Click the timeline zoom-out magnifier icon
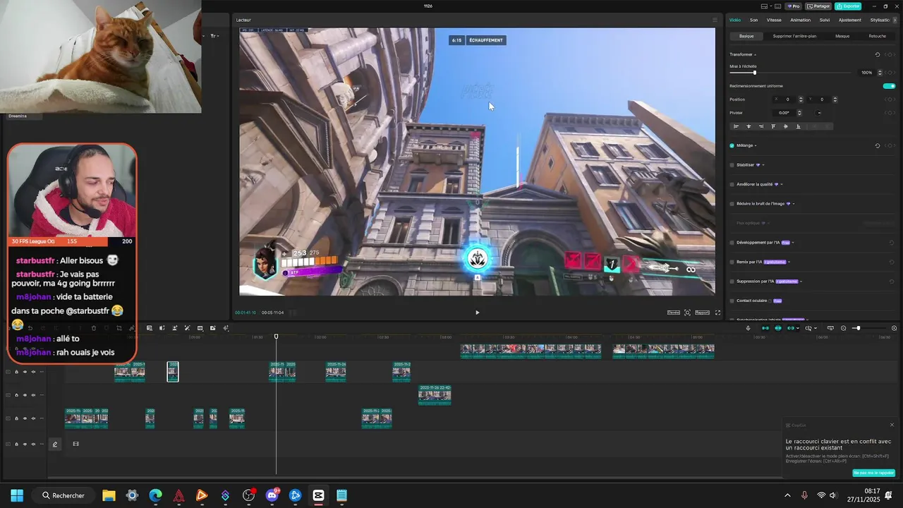 (843, 328)
